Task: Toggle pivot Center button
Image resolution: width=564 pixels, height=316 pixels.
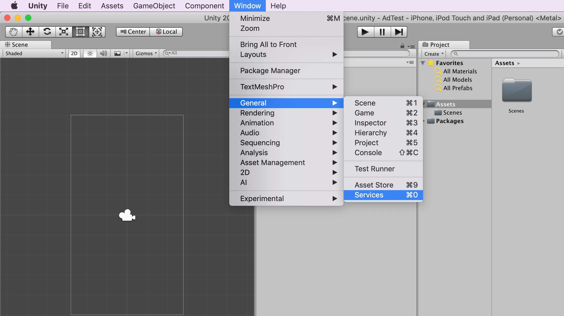Action: (133, 32)
